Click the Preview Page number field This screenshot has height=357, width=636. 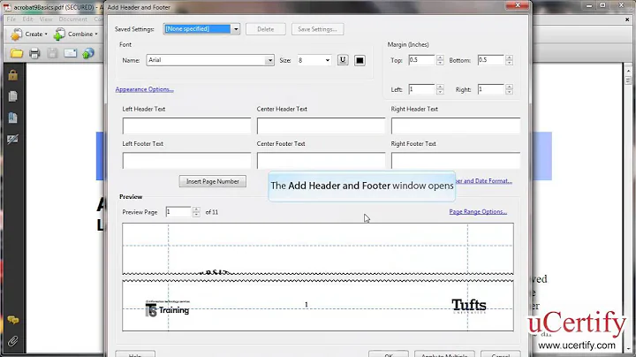coord(178,212)
